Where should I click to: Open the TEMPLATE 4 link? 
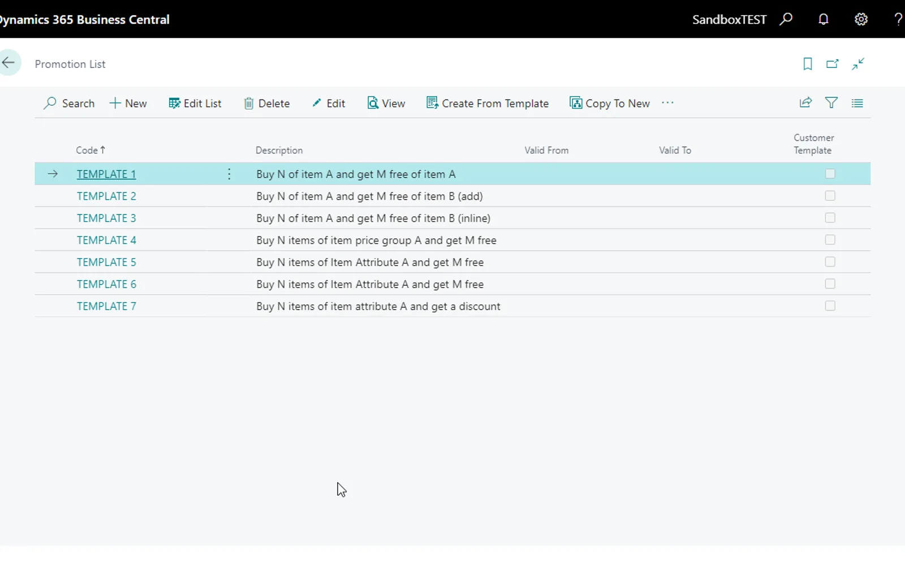tap(106, 241)
